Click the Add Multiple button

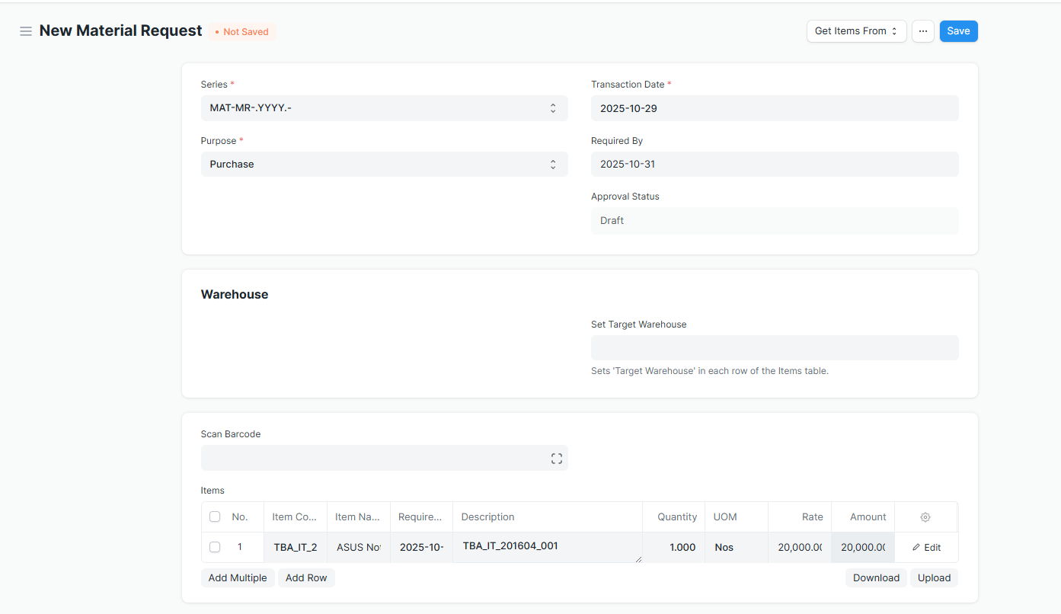(x=238, y=578)
